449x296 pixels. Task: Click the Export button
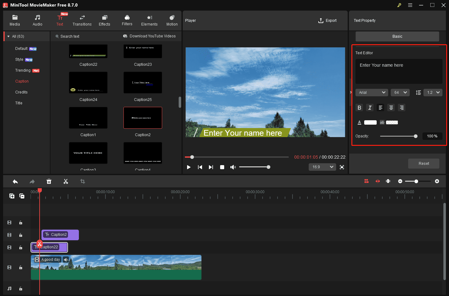(327, 21)
